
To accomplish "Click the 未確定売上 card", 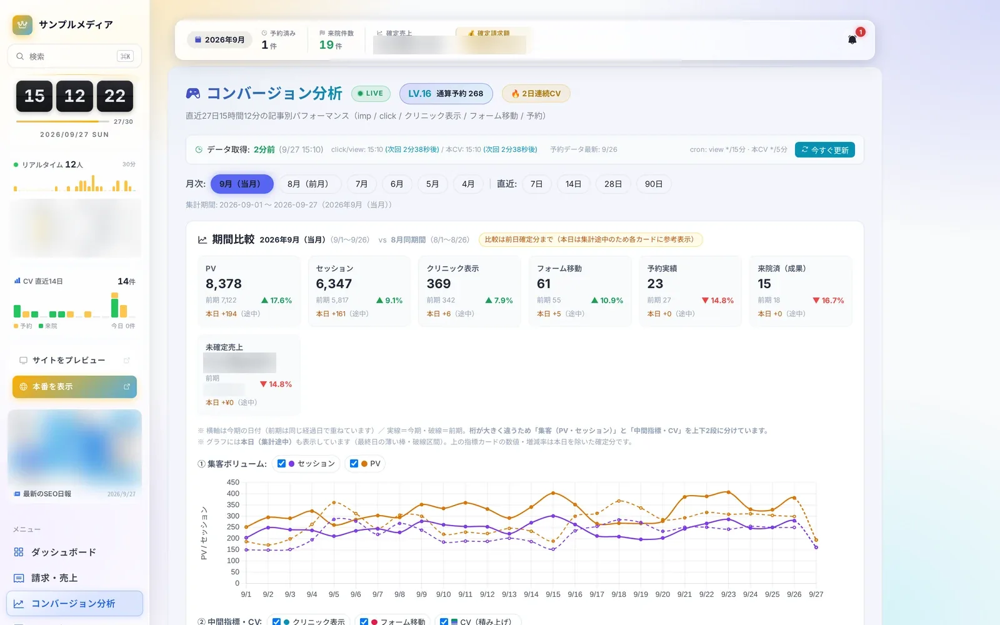I will [x=249, y=375].
